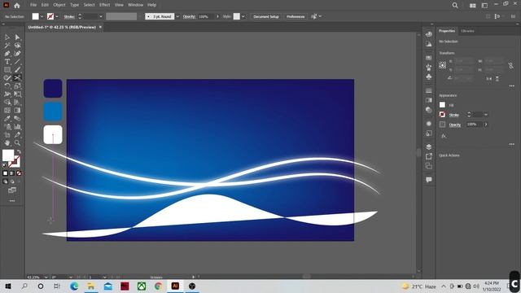This screenshot has width=521, height=293.
Task: Toggle Draw Normal mode in toolbar
Action: (x=6, y=181)
